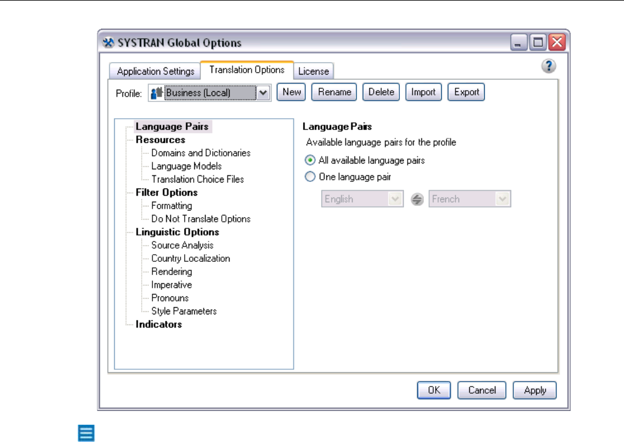Click the Import profile button
624x442 pixels.
(423, 92)
